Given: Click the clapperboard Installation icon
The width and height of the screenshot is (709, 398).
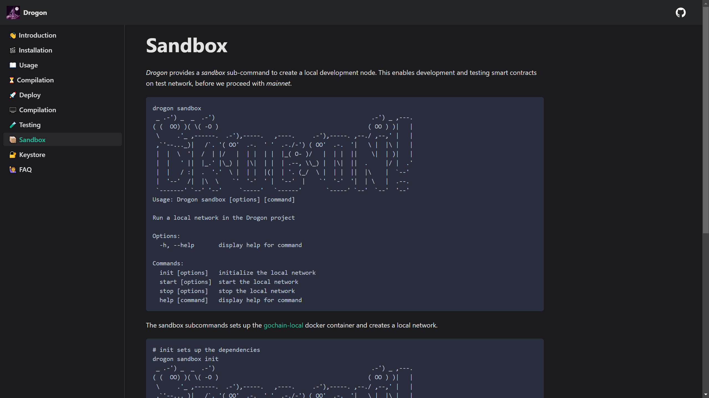Looking at the screenshot, I should tap(13, 50).
